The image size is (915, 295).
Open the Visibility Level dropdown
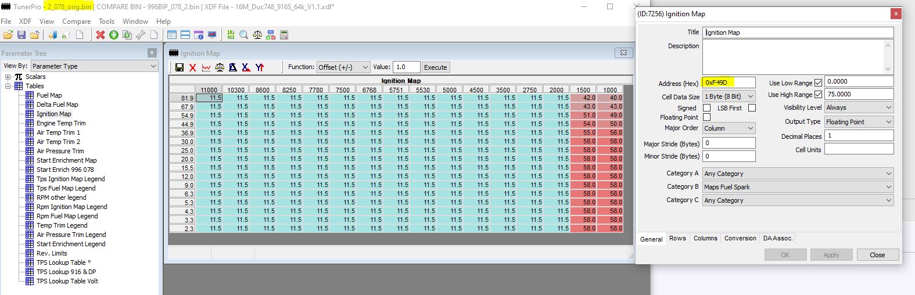pyautogui.click(x=859, y=107)
